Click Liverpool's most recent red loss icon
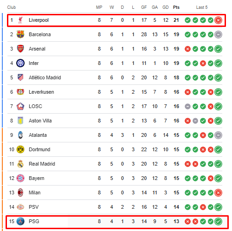Viewport: 232px width, 231px height. pyautogui.click(x=218, y=20)
